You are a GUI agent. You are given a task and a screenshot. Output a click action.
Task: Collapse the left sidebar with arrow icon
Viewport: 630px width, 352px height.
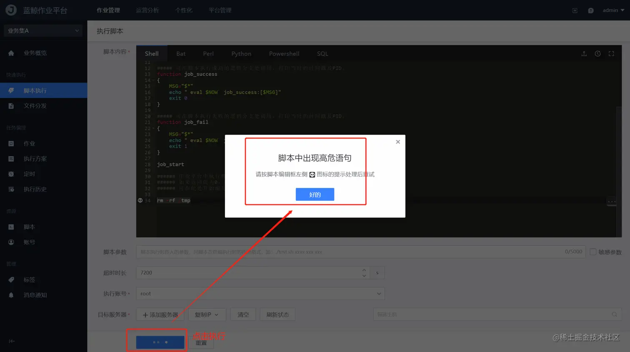(x=12, y=341)
